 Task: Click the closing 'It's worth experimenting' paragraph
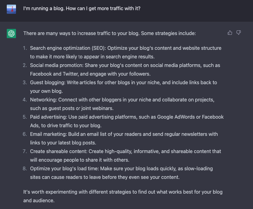point(123,196)
